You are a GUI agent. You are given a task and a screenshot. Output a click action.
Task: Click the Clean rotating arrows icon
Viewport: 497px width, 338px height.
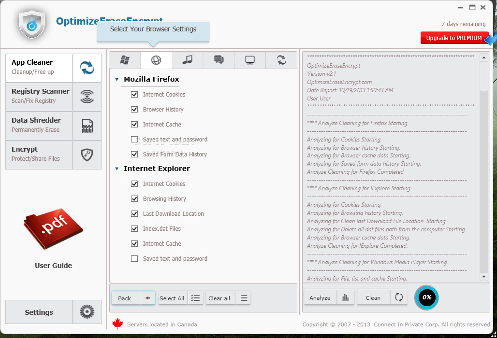tap(398, 297)
